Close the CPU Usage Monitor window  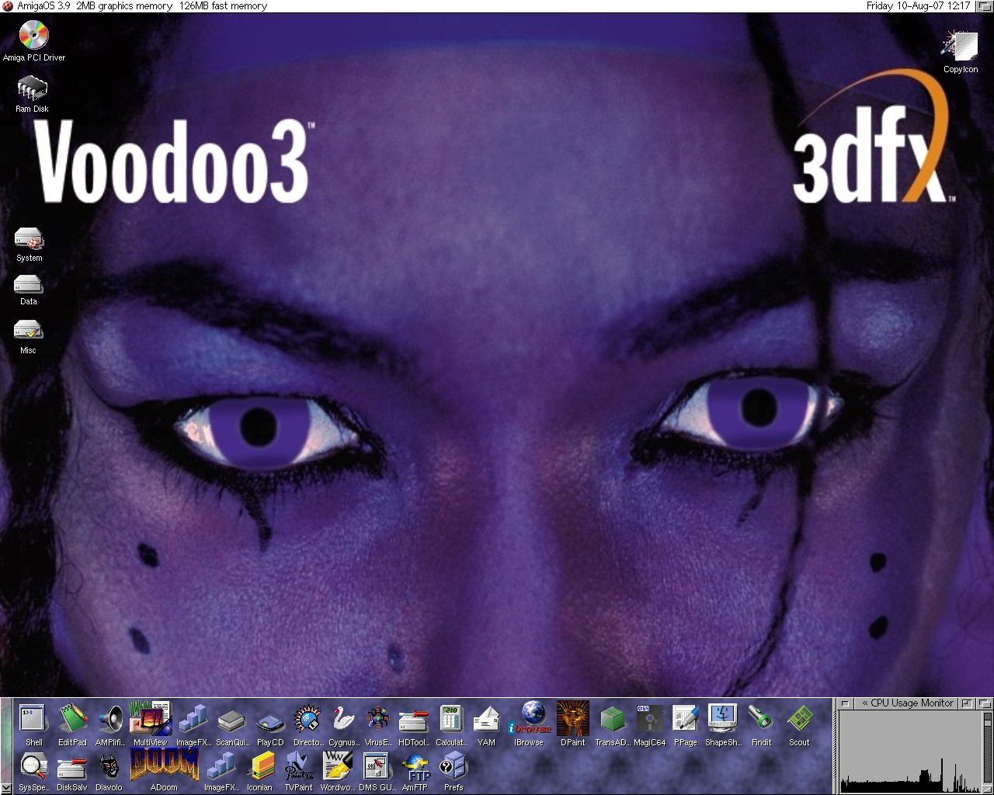pos(845,703)
